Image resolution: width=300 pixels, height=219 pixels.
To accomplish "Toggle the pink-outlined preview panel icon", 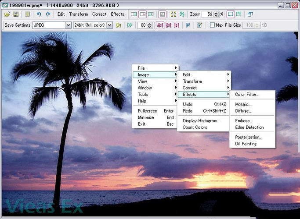I will pyautogui.click(x=142, y=14).
